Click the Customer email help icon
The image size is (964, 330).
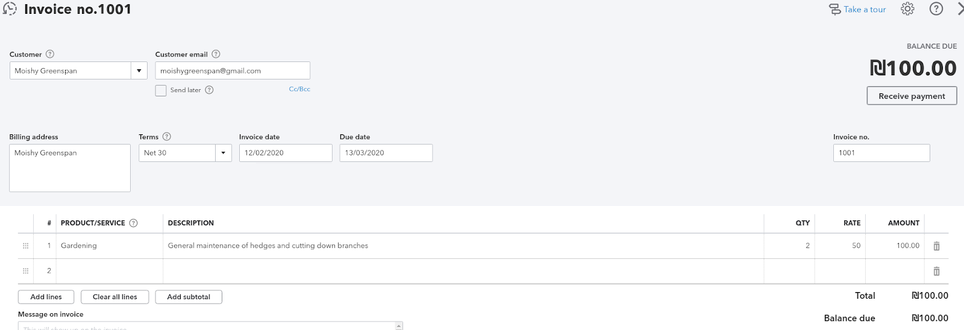pos(216,54)
